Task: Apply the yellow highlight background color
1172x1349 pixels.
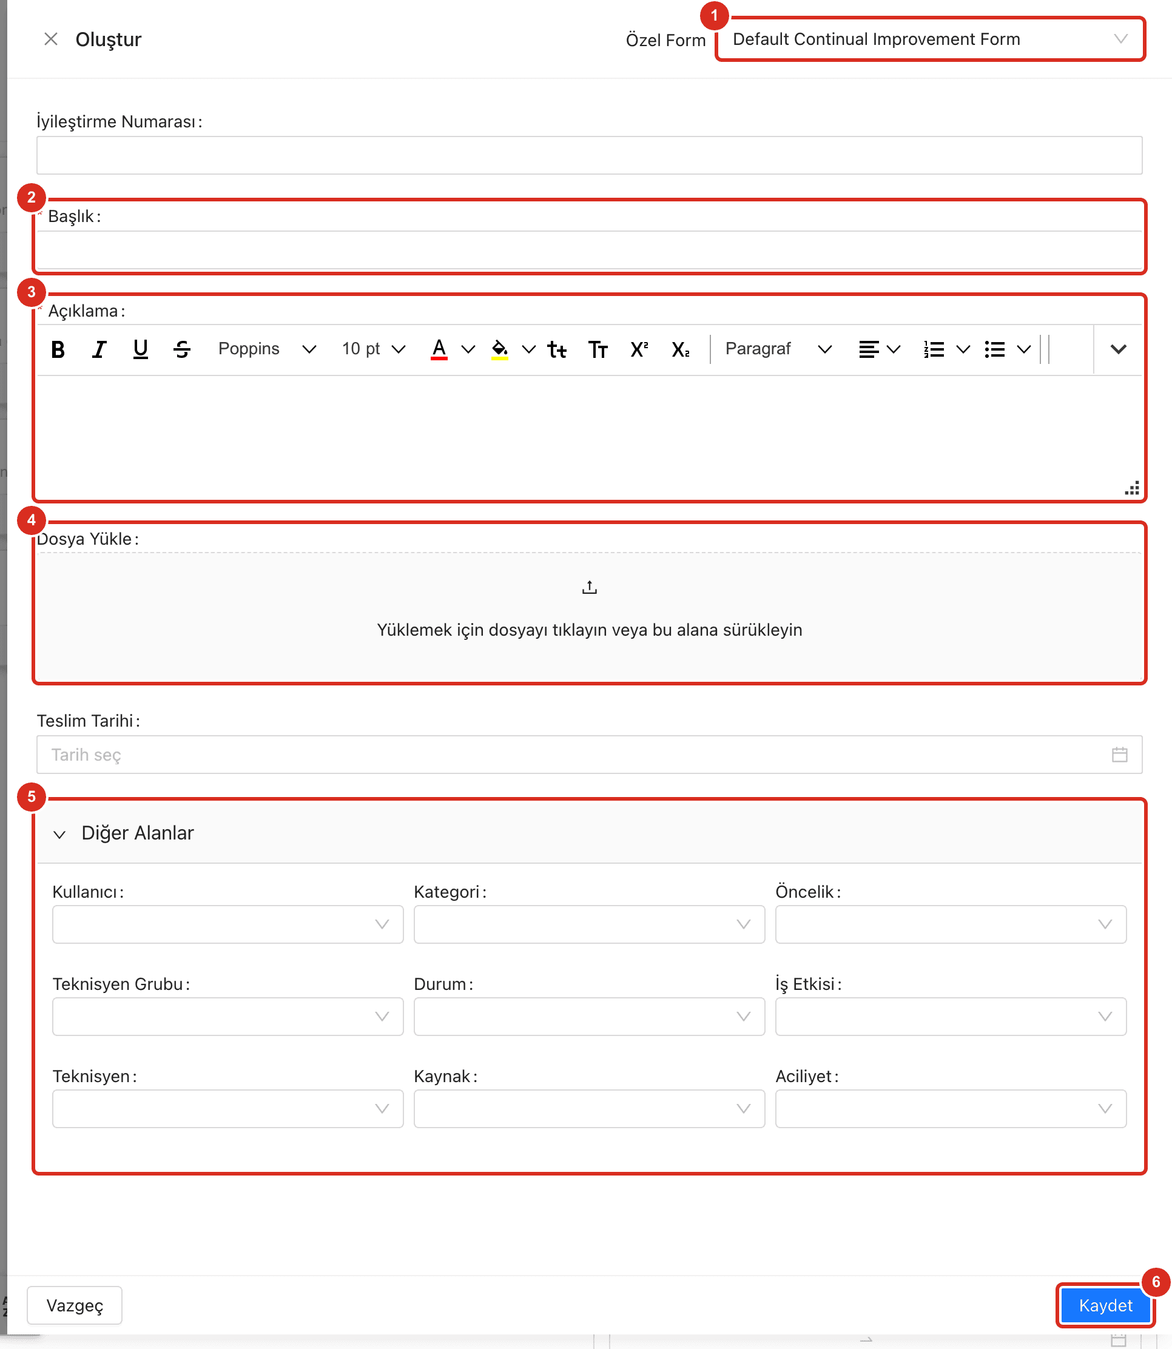Action: click(x=500, y=350)
